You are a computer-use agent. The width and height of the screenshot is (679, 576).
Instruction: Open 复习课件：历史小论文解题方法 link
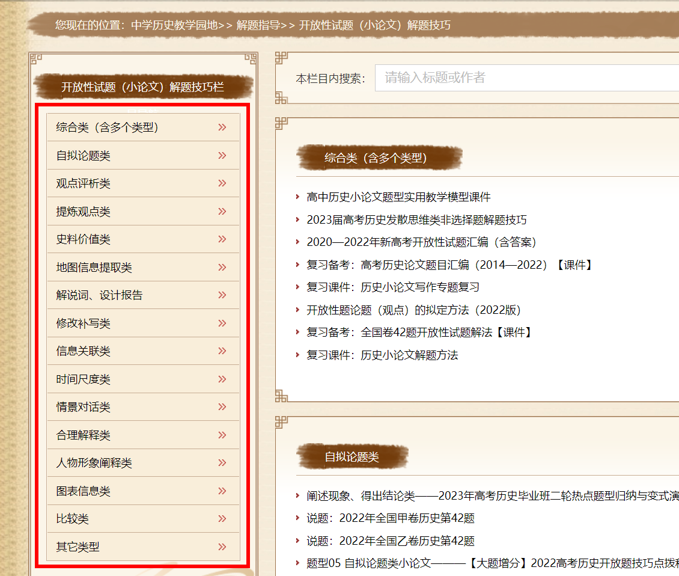382,355
